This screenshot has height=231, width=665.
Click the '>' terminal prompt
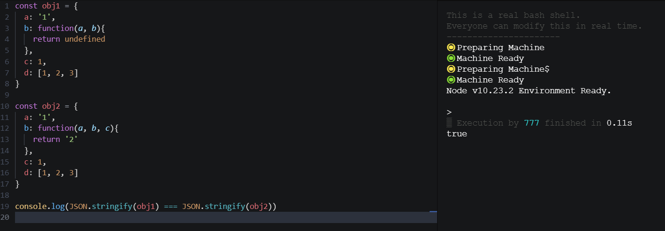coord(449,112)
